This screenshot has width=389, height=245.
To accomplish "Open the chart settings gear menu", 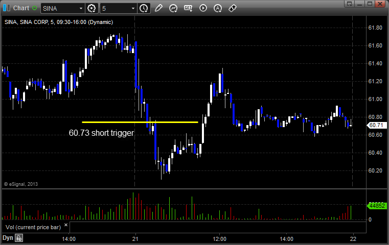I will pyautogui.click(x=91, y=9).
